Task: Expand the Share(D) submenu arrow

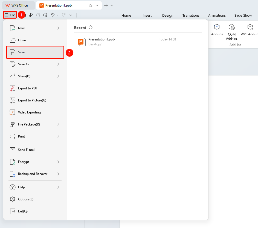Action: [58, 76]
